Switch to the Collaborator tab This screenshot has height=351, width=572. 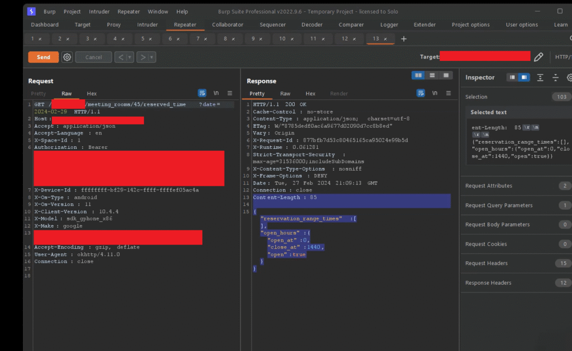227,25
